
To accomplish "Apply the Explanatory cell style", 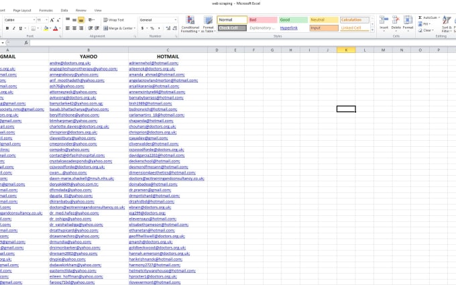I will tap(263, 28).
